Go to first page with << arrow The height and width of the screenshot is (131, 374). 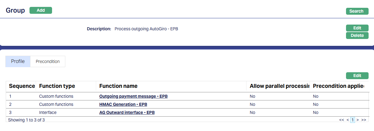342,120
